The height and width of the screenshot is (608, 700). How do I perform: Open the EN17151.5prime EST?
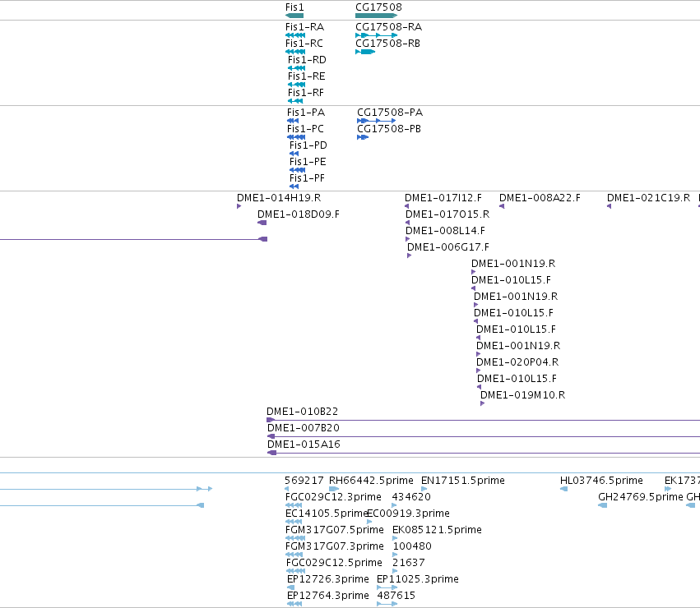pyautogui.click(x=424, y=489)
